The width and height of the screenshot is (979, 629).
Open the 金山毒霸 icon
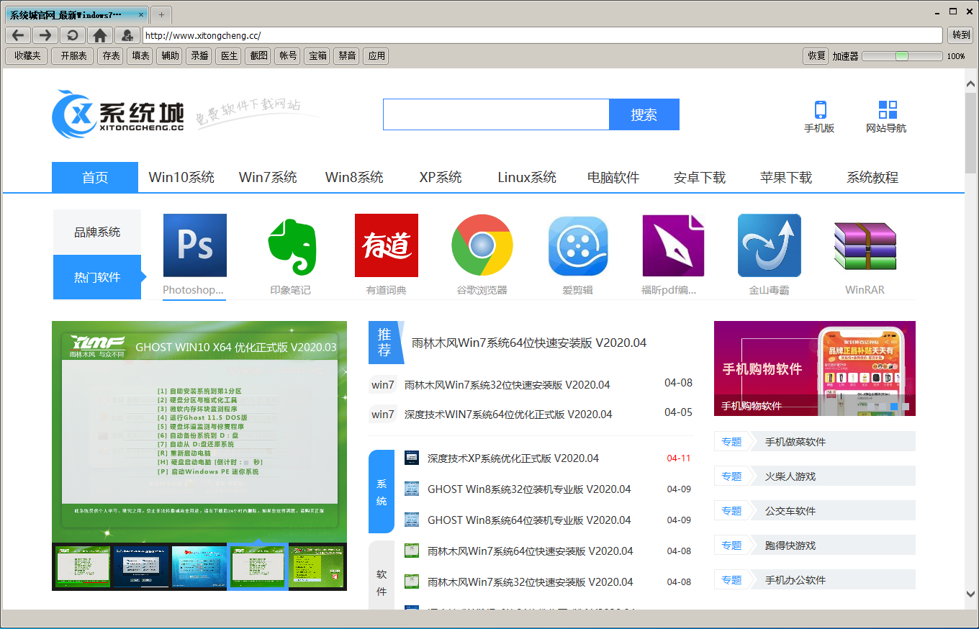point(770,245)
